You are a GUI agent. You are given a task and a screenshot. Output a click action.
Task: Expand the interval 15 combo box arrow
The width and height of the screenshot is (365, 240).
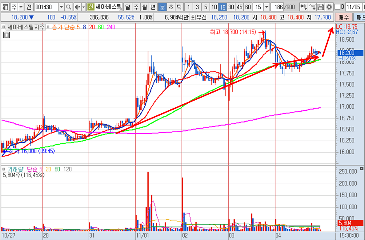[266, 7]
